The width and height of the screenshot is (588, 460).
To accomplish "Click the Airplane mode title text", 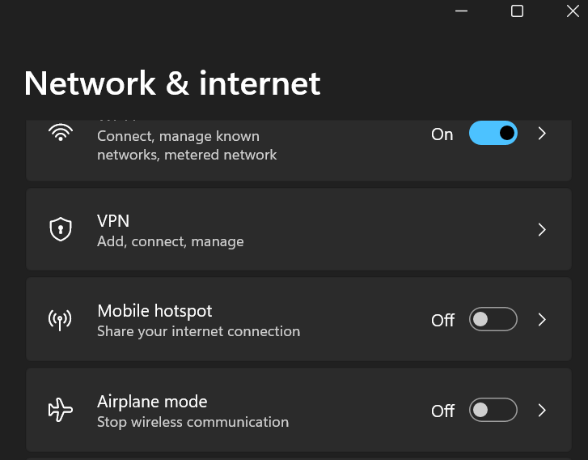I will point(152,402).
